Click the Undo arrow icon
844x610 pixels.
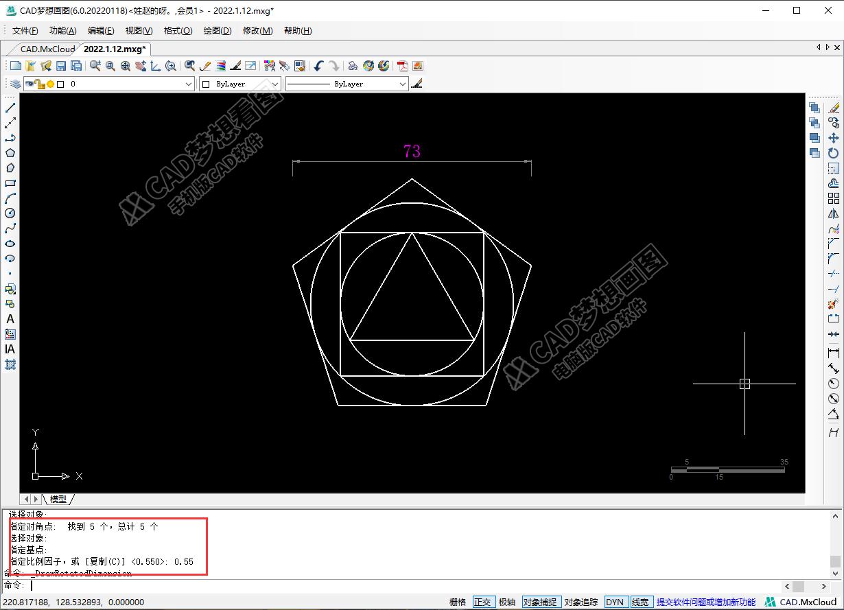click(x=318, y=66)
